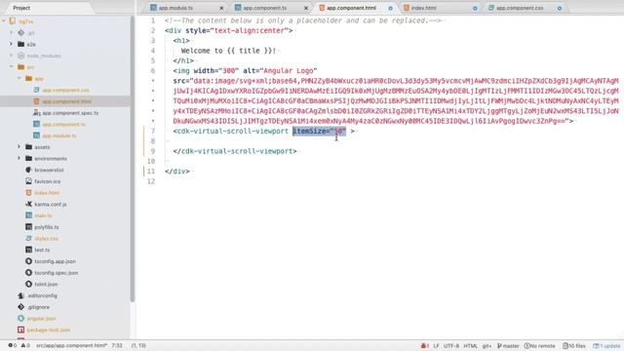Select the app.component.html editor tab
This screenshot has width=624, height=351.
[x=351, y=8]
